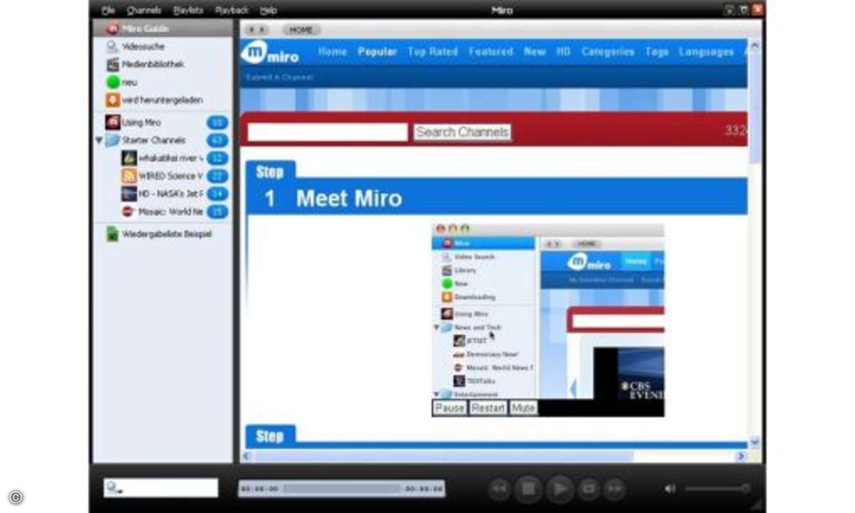Viewport: 855px width, 513px height.
Task: Open the Home tab in Miro Guide
Action: pyautogui.click(x=333, y=52)
